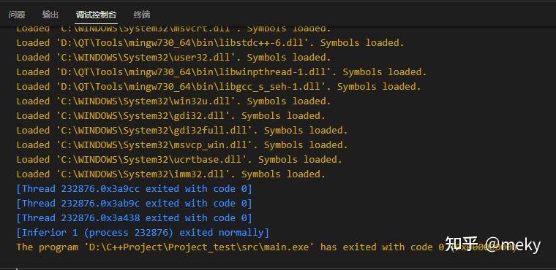Switch to the 终端 tab

142,15
